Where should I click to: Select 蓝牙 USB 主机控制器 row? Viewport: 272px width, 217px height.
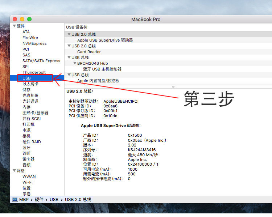click(x=102, y=69)
